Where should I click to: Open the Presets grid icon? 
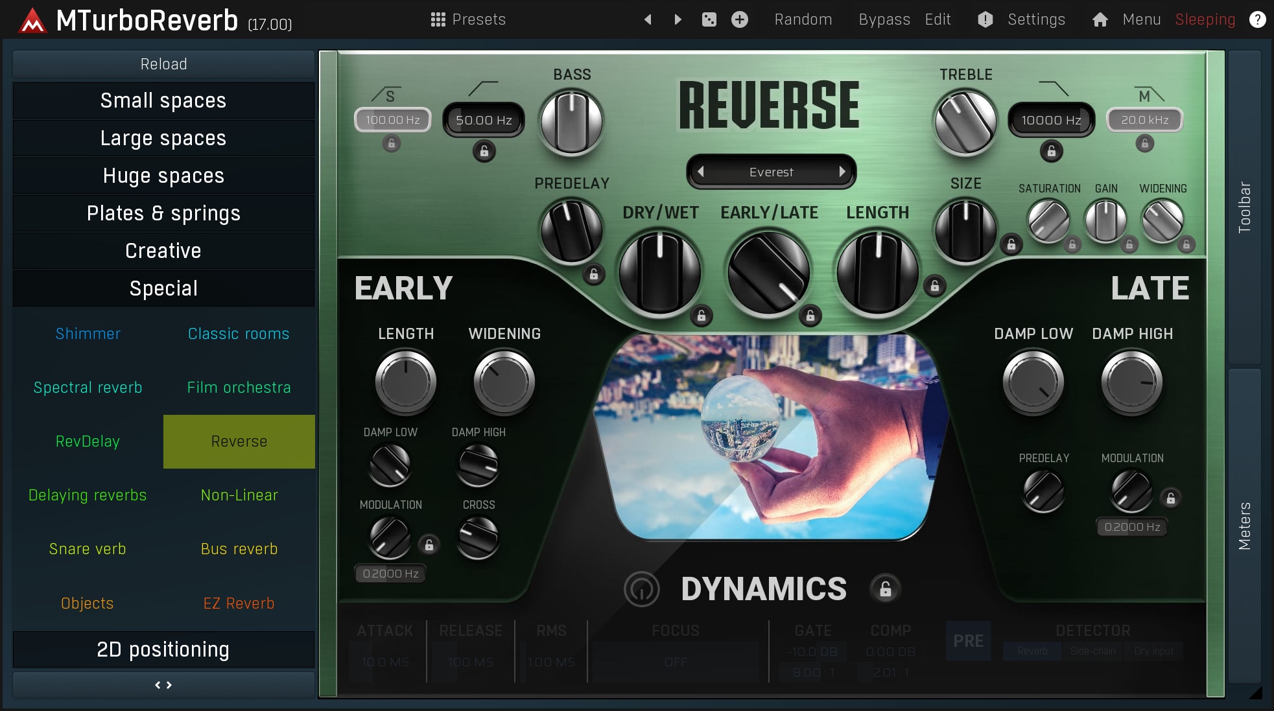438,19
